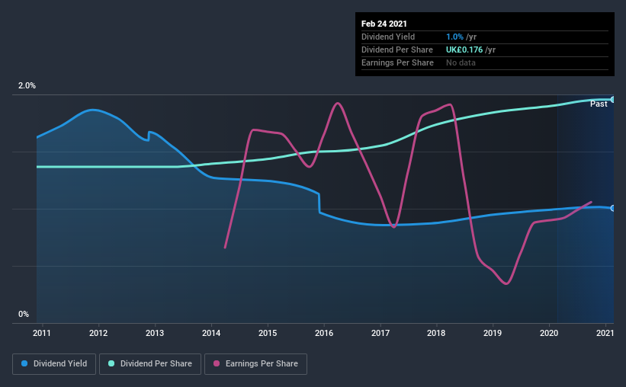The image size is (626, 387).
Task: Click the dividend yield endpoint marker at 2021
Action: click(613, 208)
